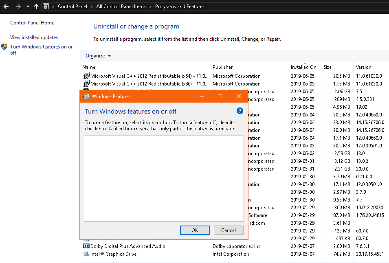
Task: Sort by Installed On column header
Action: tap(303, 67)
